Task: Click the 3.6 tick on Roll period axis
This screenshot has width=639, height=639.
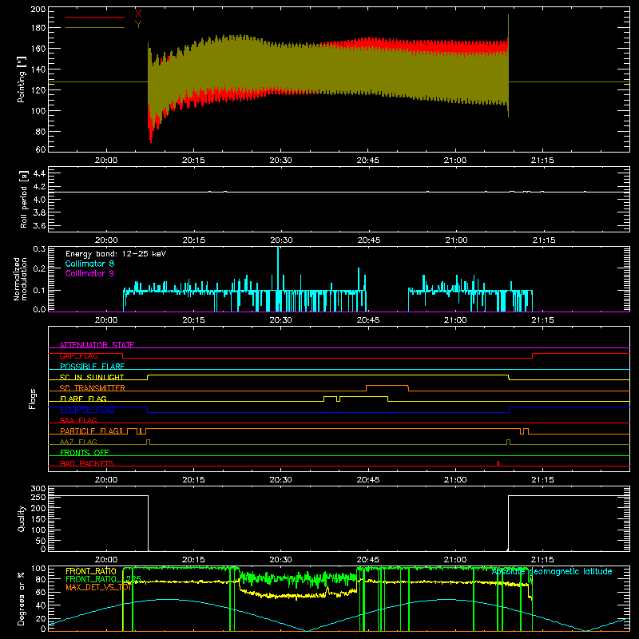Action: [39, 225]
